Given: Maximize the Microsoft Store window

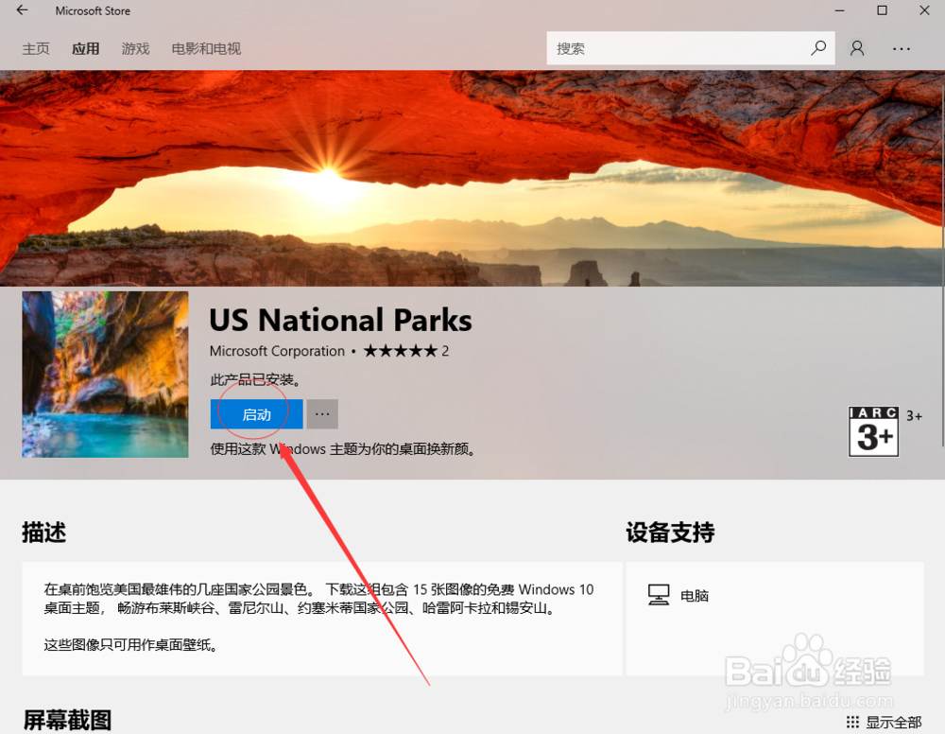Looking at the screenshot, I should [882, 10].
